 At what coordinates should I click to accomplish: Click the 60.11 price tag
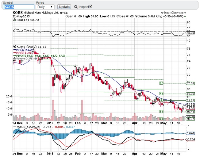(190, 112)
